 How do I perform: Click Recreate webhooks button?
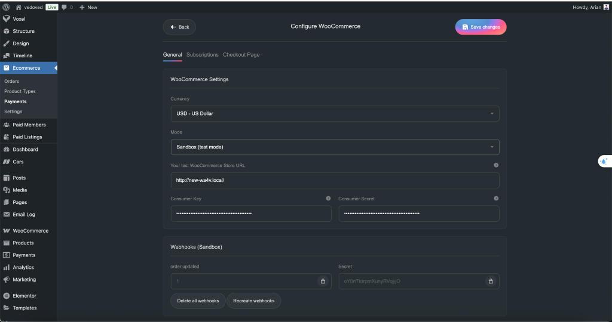pyautogui.click(x=253, y=301)
